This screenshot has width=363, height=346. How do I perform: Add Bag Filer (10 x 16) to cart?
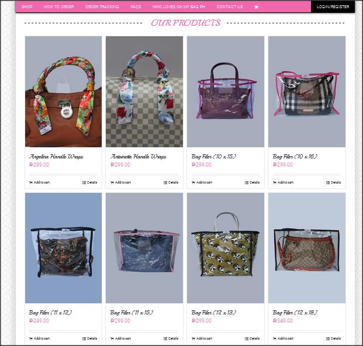pos(283,182)
